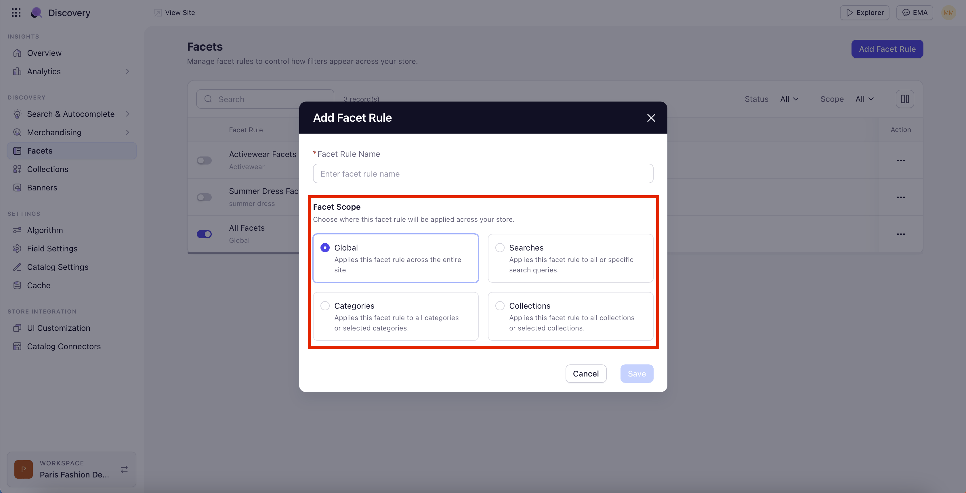
Task: Toggle the column layout icon in the table toolbar
Action: (904, 99)
